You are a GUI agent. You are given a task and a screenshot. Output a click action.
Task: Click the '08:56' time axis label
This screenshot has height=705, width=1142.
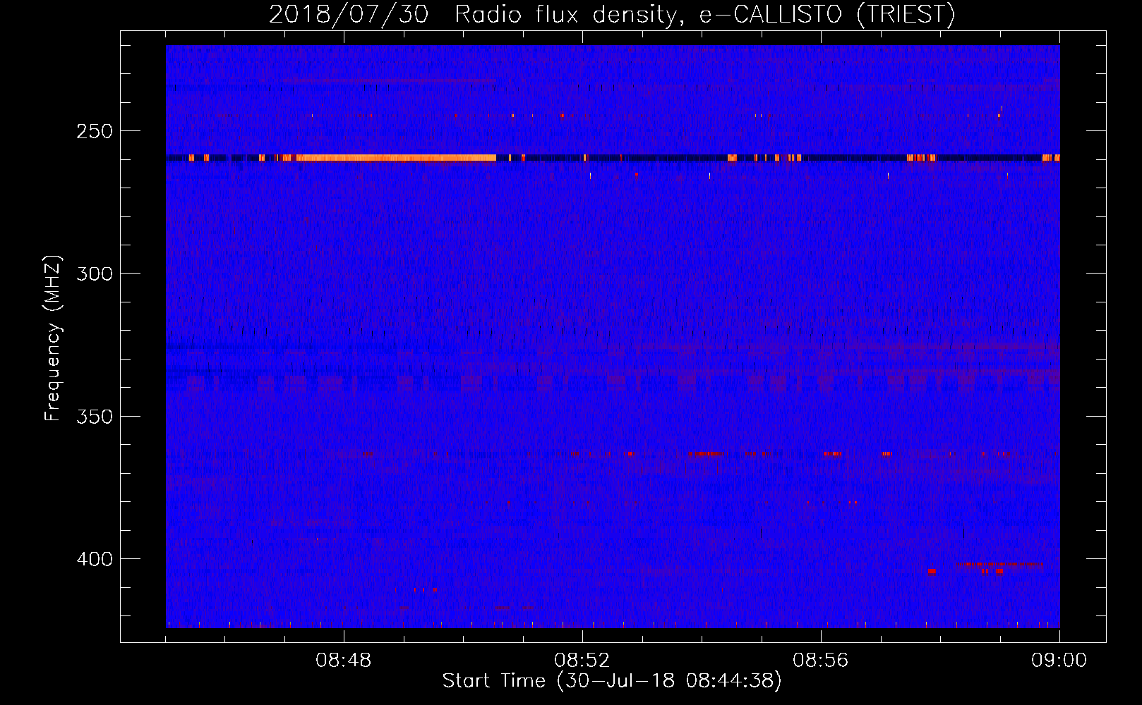click(x=821, y=661)
